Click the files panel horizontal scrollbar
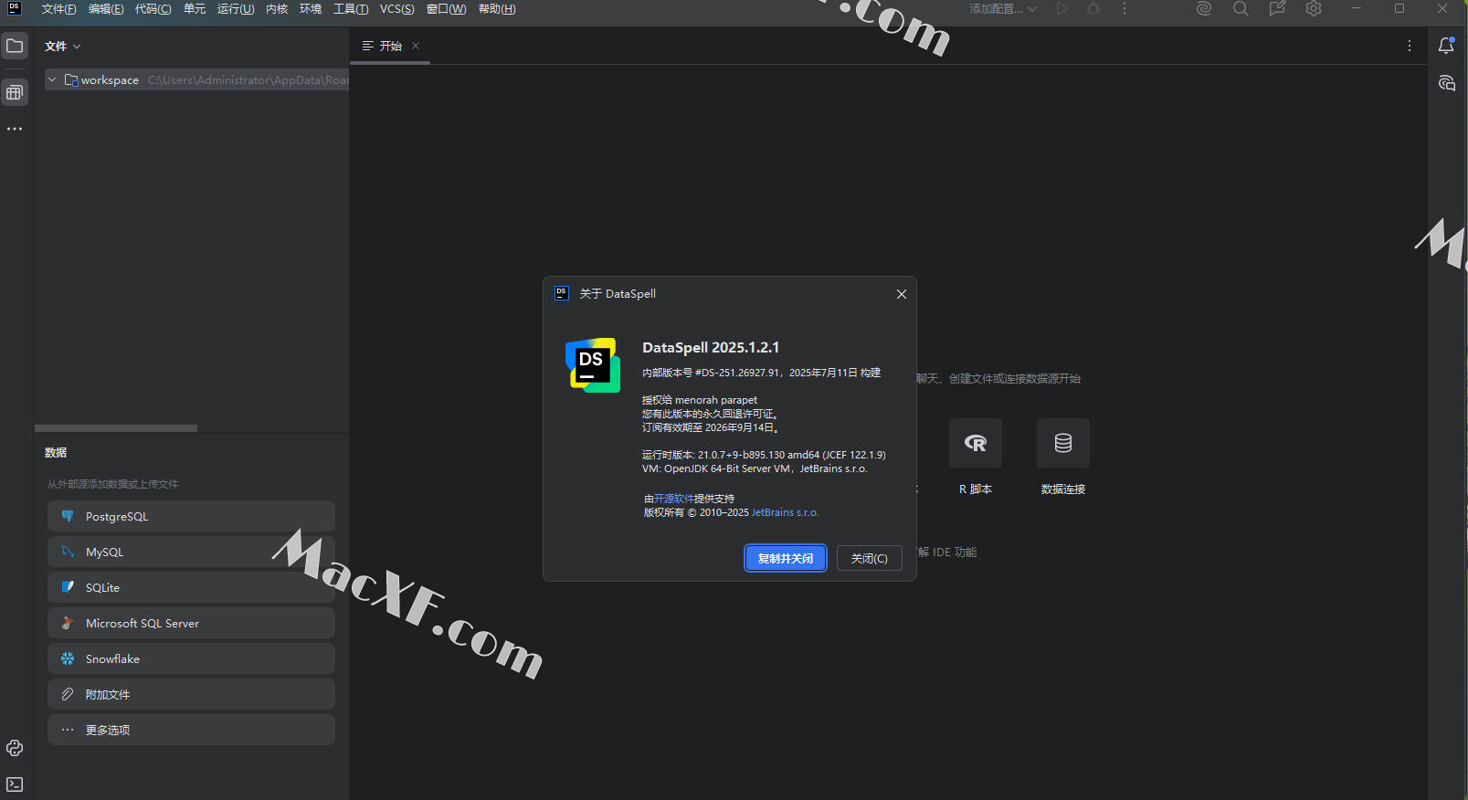This screenshot has height=800, width=1468. [x=116, y=428]
